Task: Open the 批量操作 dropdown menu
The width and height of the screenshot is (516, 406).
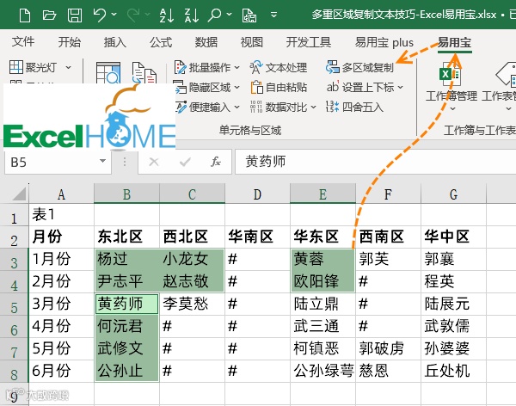Action: click(206, 67)
